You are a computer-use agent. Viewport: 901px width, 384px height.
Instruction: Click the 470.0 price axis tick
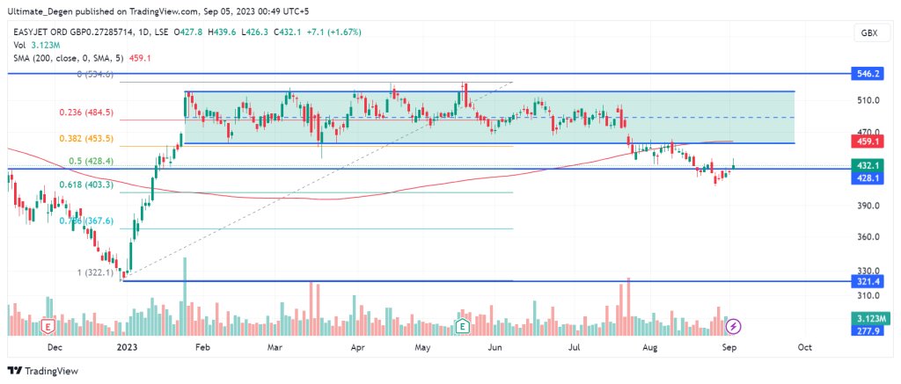868,131
